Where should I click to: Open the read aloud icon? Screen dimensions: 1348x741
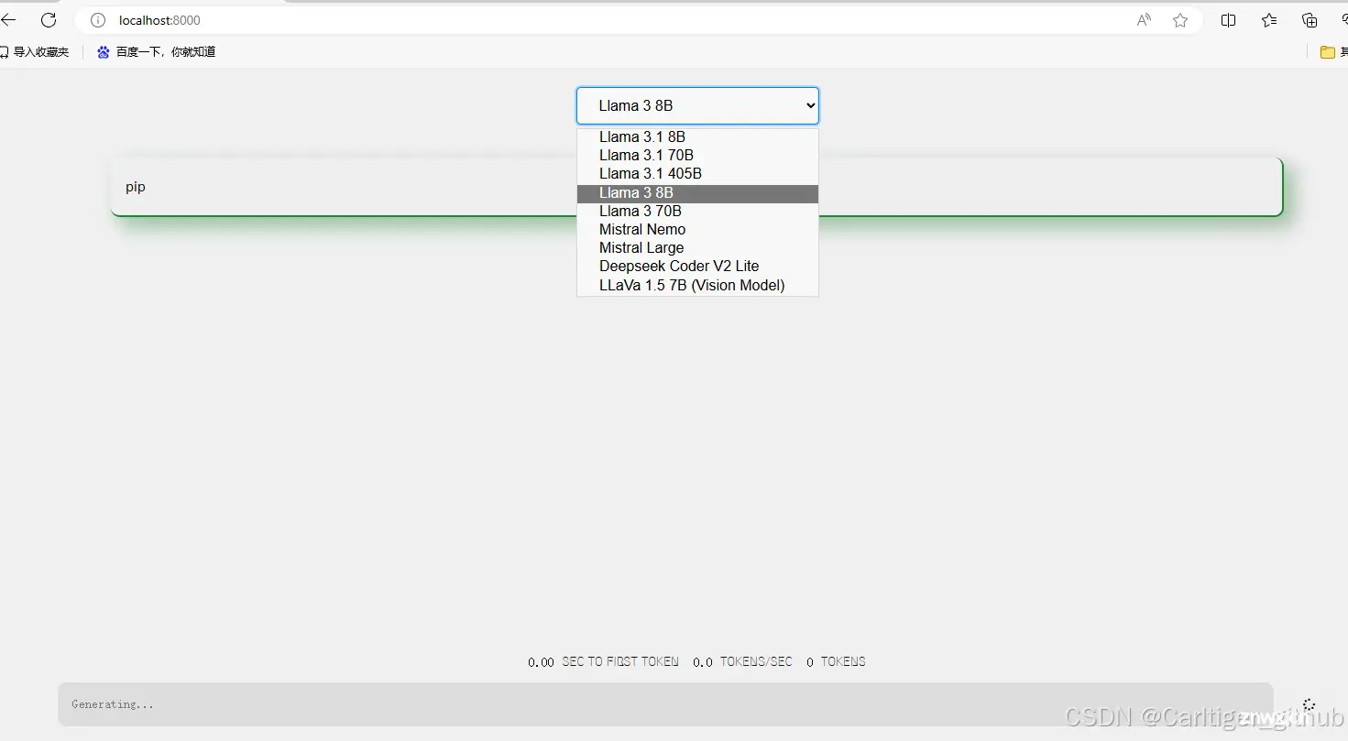pos(1144,20)
